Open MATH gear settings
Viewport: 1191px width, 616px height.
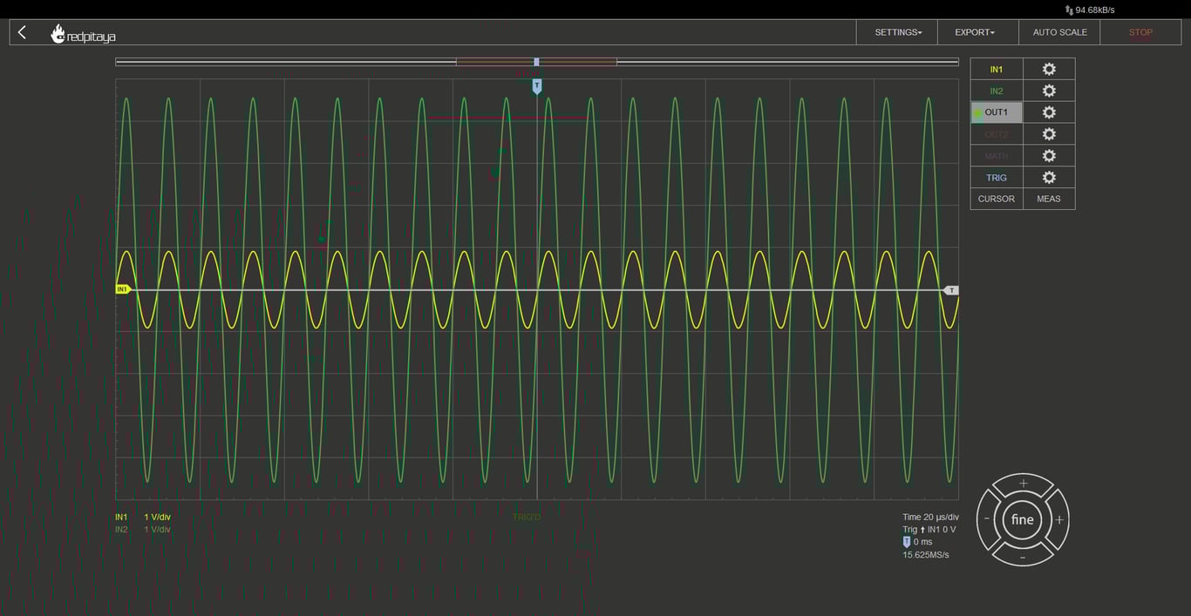(1049, 156)
